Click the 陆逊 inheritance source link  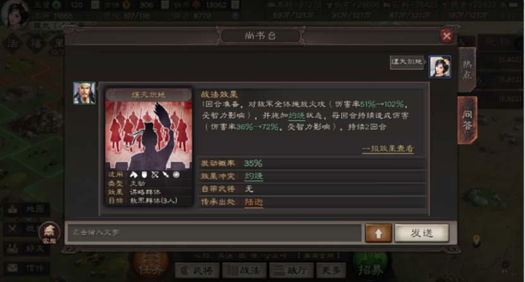tap(254, 202)
